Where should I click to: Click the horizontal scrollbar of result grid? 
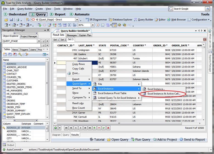119,123
